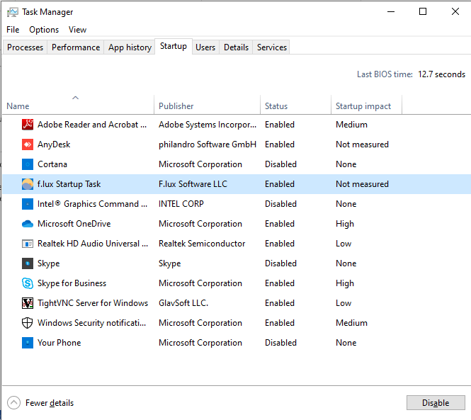Open the File menu
The height and width of the screenshot is (420, 471).
click(13, 30)
